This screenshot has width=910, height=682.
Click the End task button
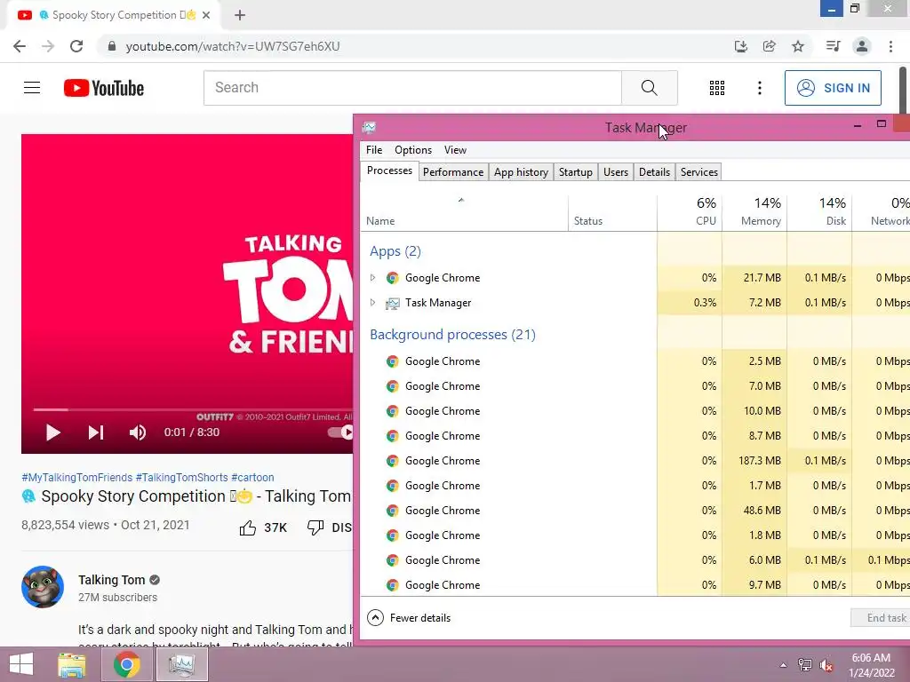881,618
